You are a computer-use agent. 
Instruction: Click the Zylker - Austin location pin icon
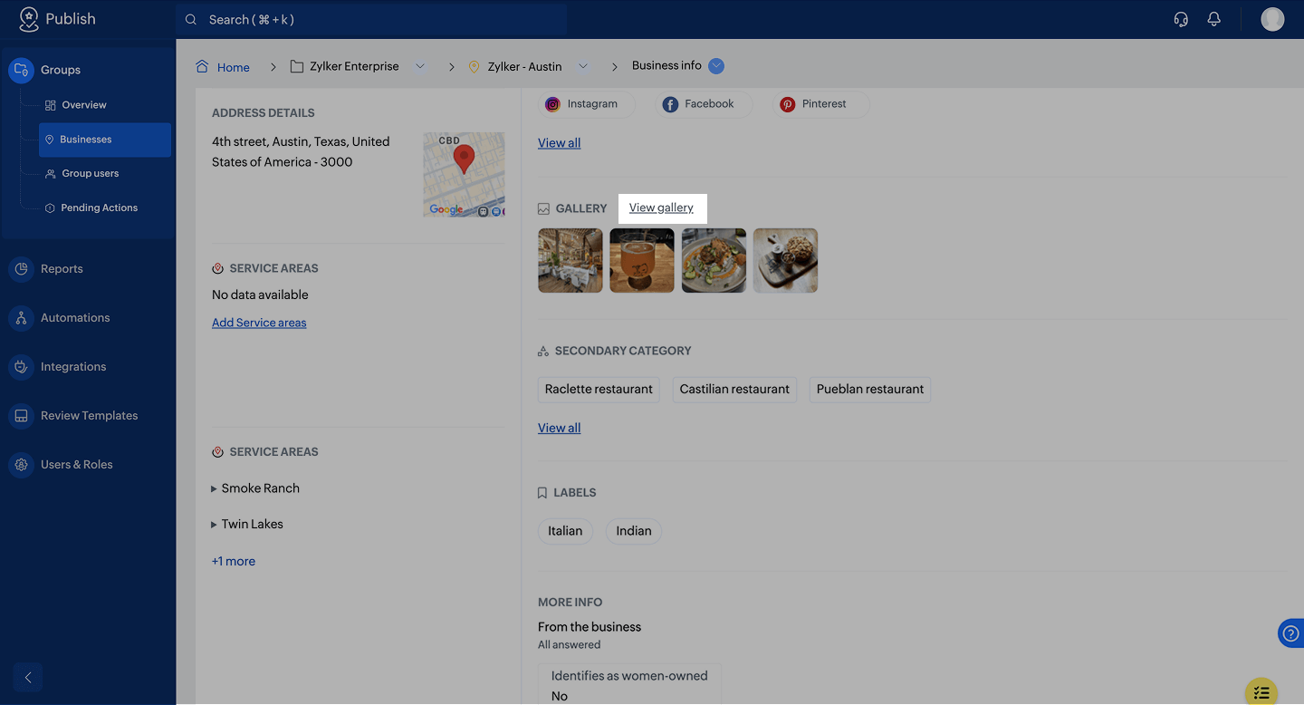tap(474, 66)
